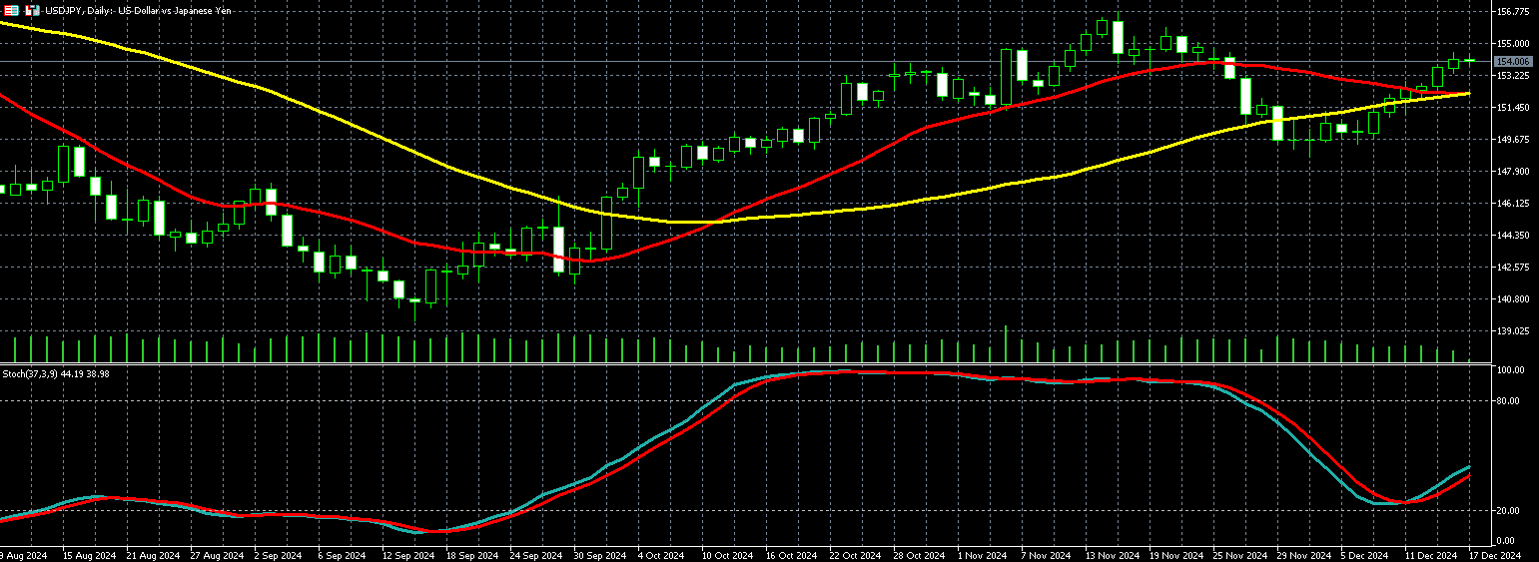Click the 13 Nov 2024 time axis label
Viewport: 1539px width, 562px height.
pyautogui.click(x=1113, y=555)
